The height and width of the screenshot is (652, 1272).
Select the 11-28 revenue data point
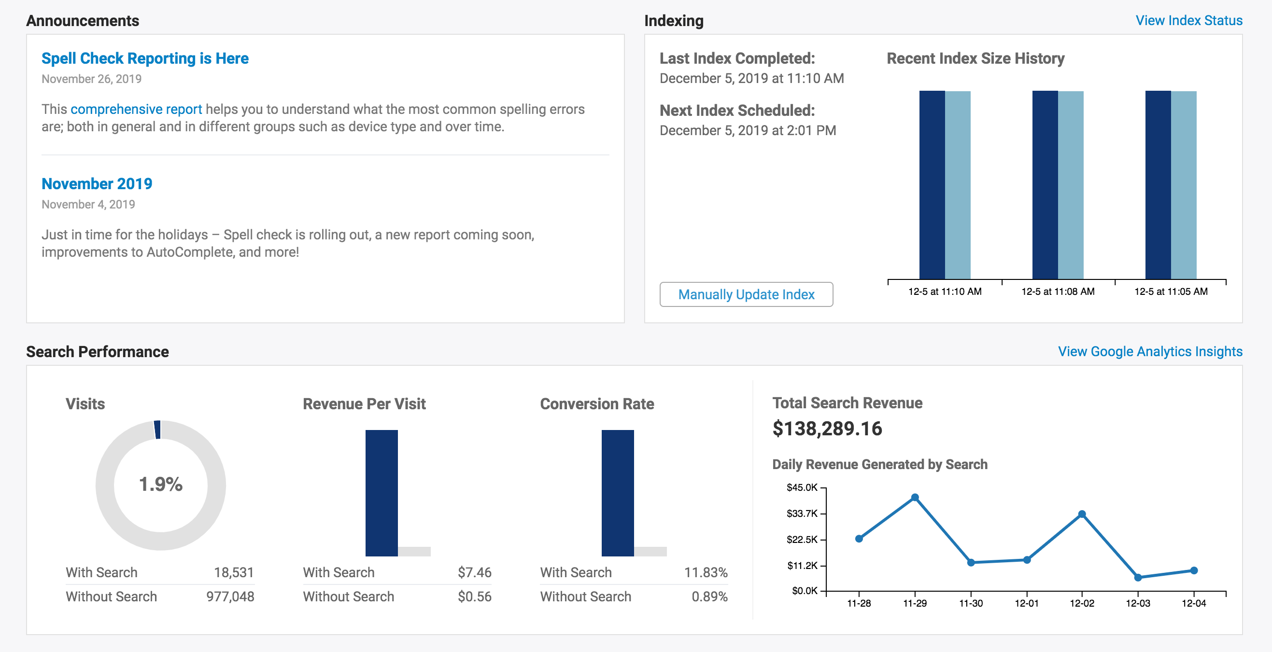pos(859,539)
